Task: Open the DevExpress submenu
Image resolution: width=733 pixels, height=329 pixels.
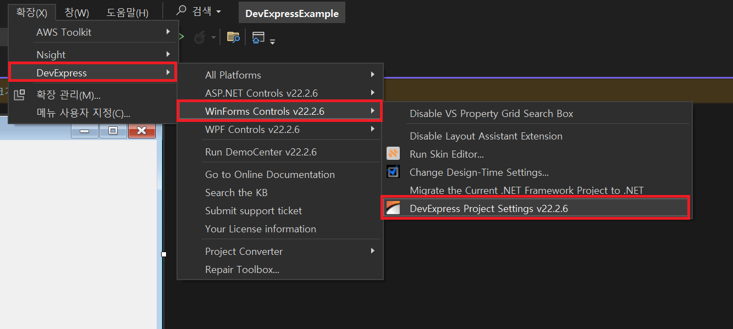Action: 93,73
